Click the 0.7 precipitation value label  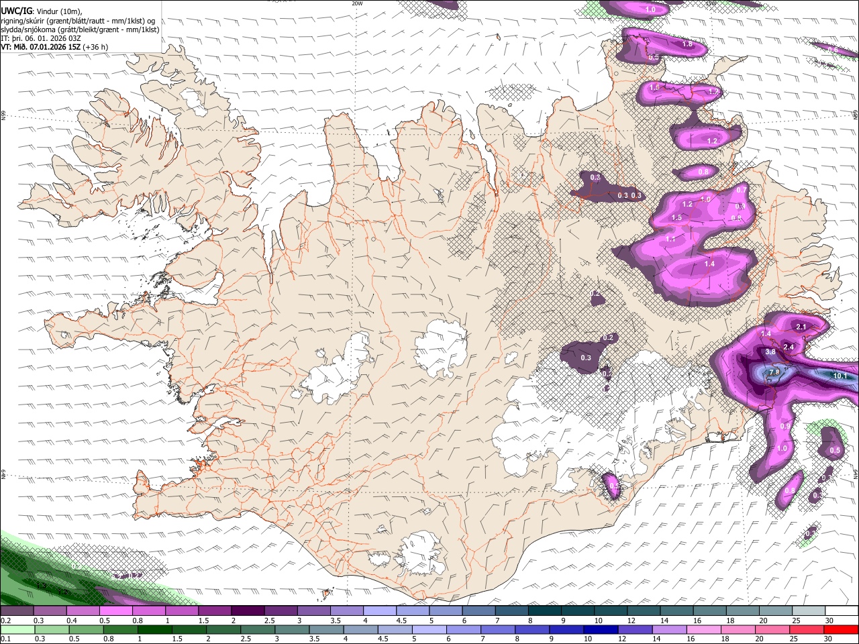click(x=742, y=190)
